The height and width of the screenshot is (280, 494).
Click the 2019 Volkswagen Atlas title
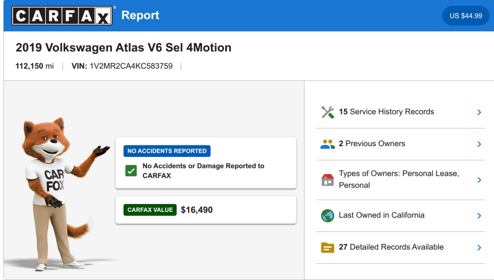click(x=123, y=48)
